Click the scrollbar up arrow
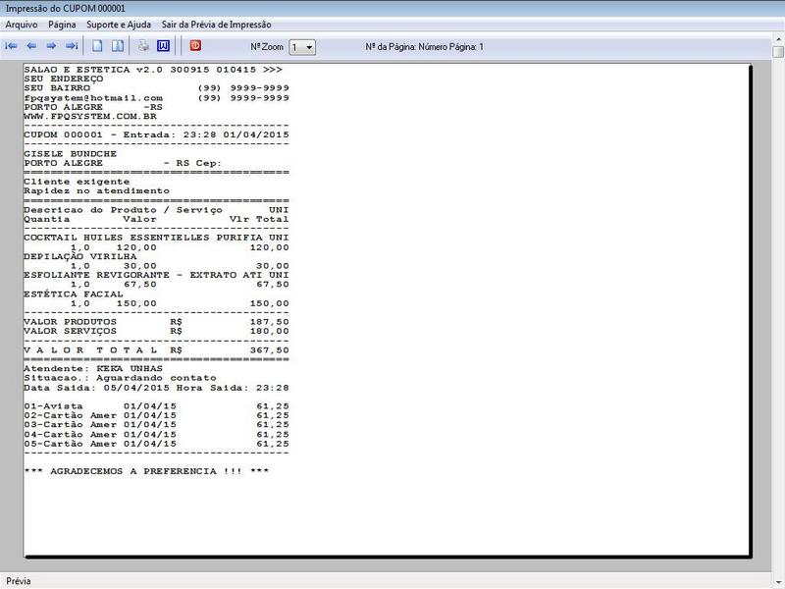The height and width of the screenshot is (589, 785). click(x=777, y=50)
